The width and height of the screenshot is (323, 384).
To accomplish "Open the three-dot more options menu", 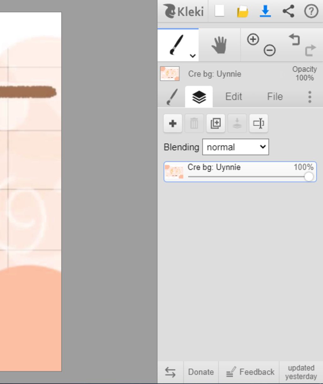I will tap(310, 97).
